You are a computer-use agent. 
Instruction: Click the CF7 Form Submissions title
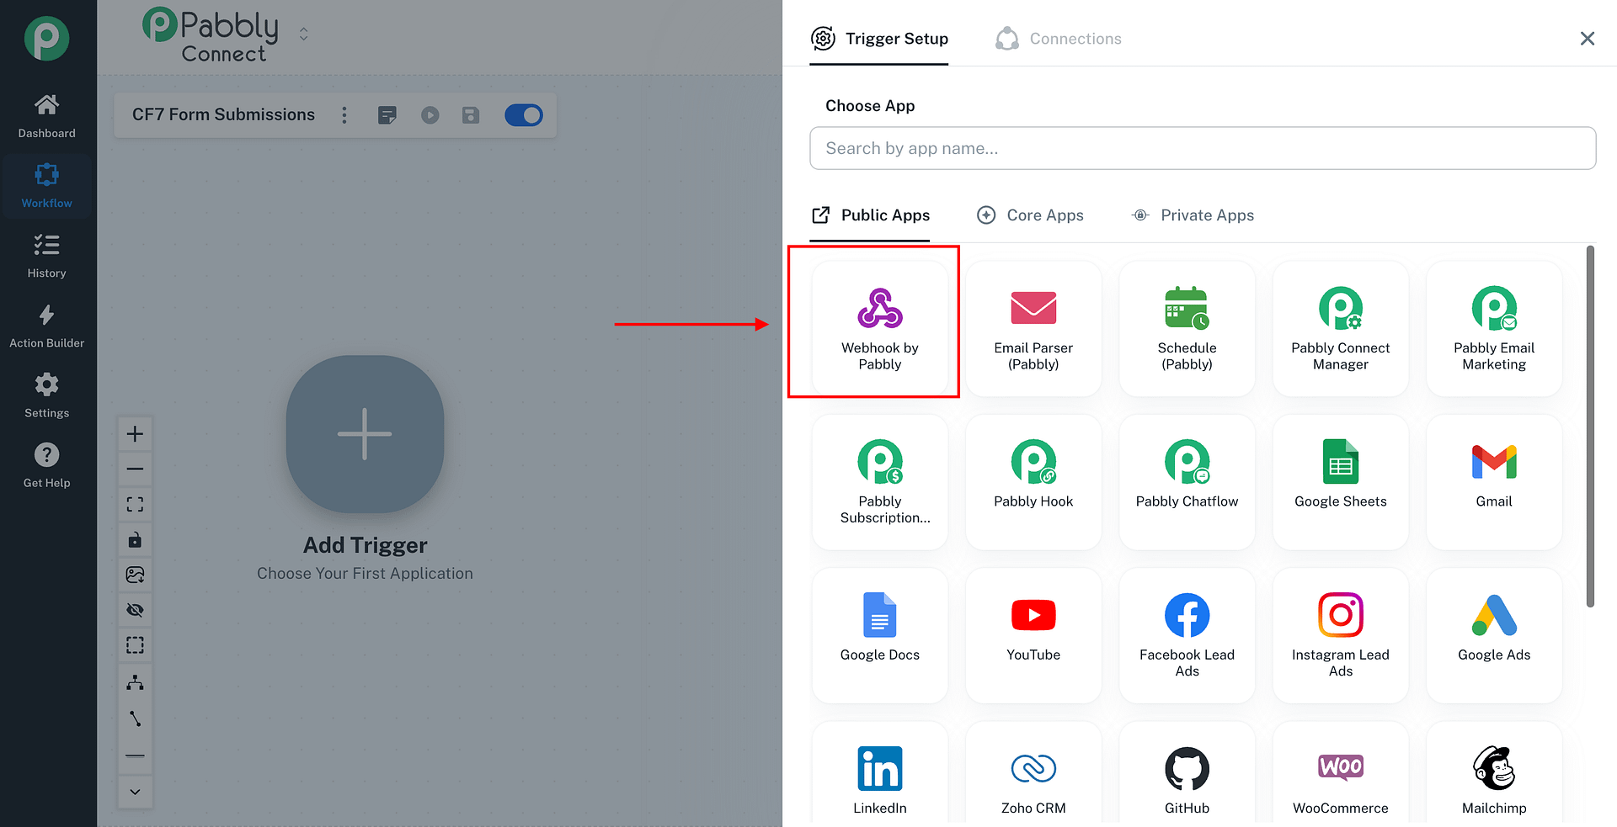[x=223, y=114]
